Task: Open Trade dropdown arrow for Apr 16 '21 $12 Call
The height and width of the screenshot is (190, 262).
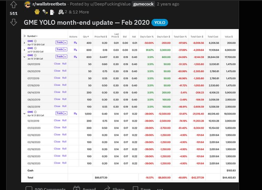Action: [65, 113]
